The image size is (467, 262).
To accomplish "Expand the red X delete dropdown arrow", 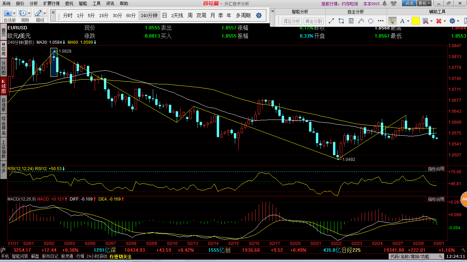I will [445, 21].
